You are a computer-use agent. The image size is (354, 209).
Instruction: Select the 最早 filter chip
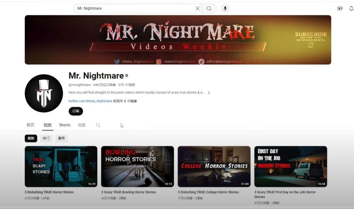(x=61, y=139)
